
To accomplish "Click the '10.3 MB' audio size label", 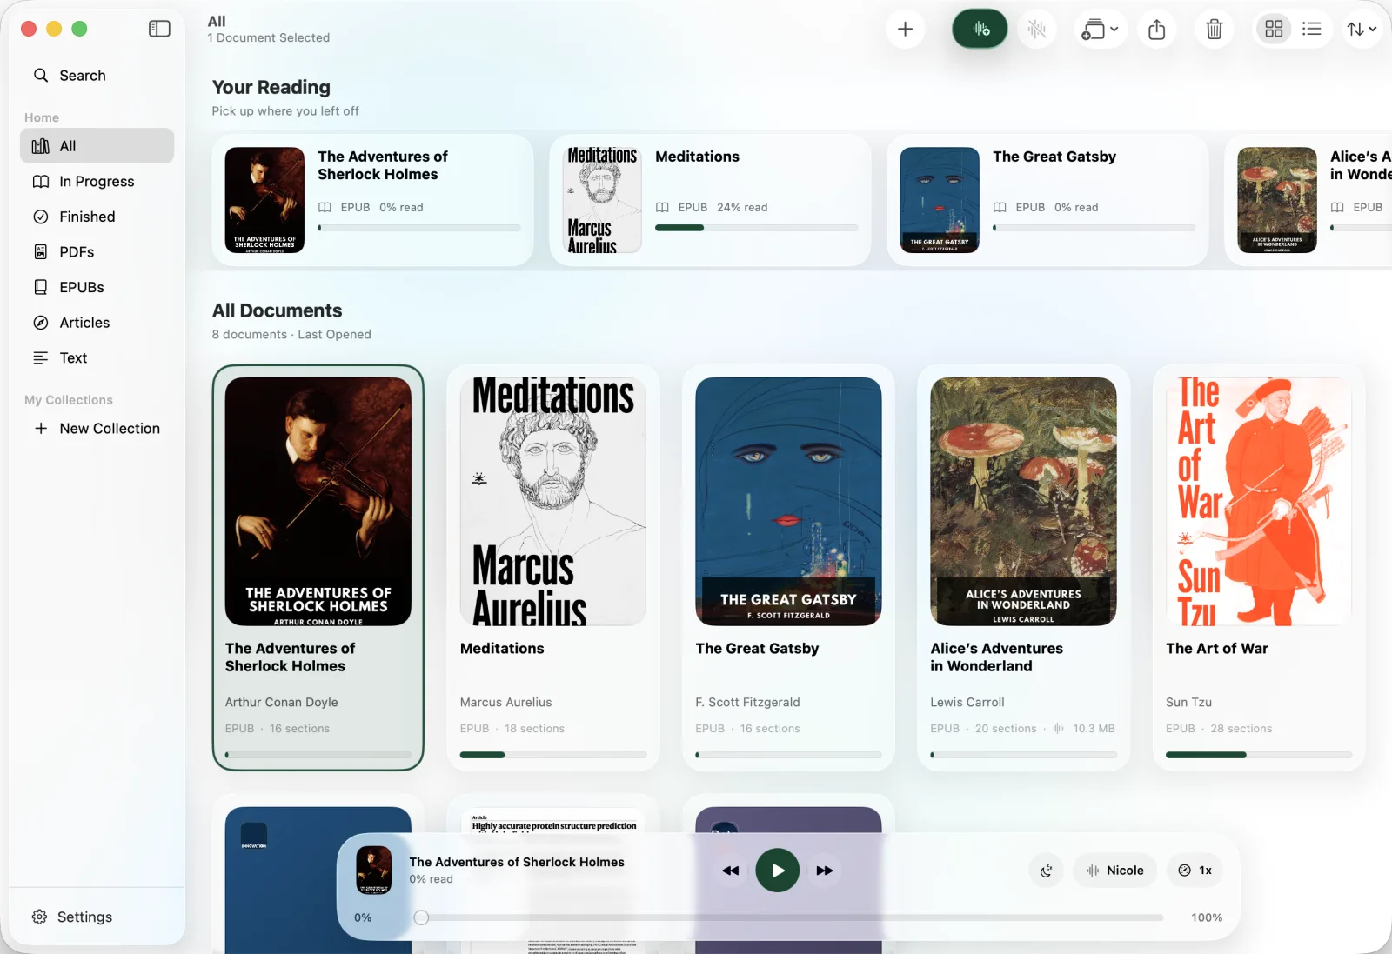I will point(1094,729).
